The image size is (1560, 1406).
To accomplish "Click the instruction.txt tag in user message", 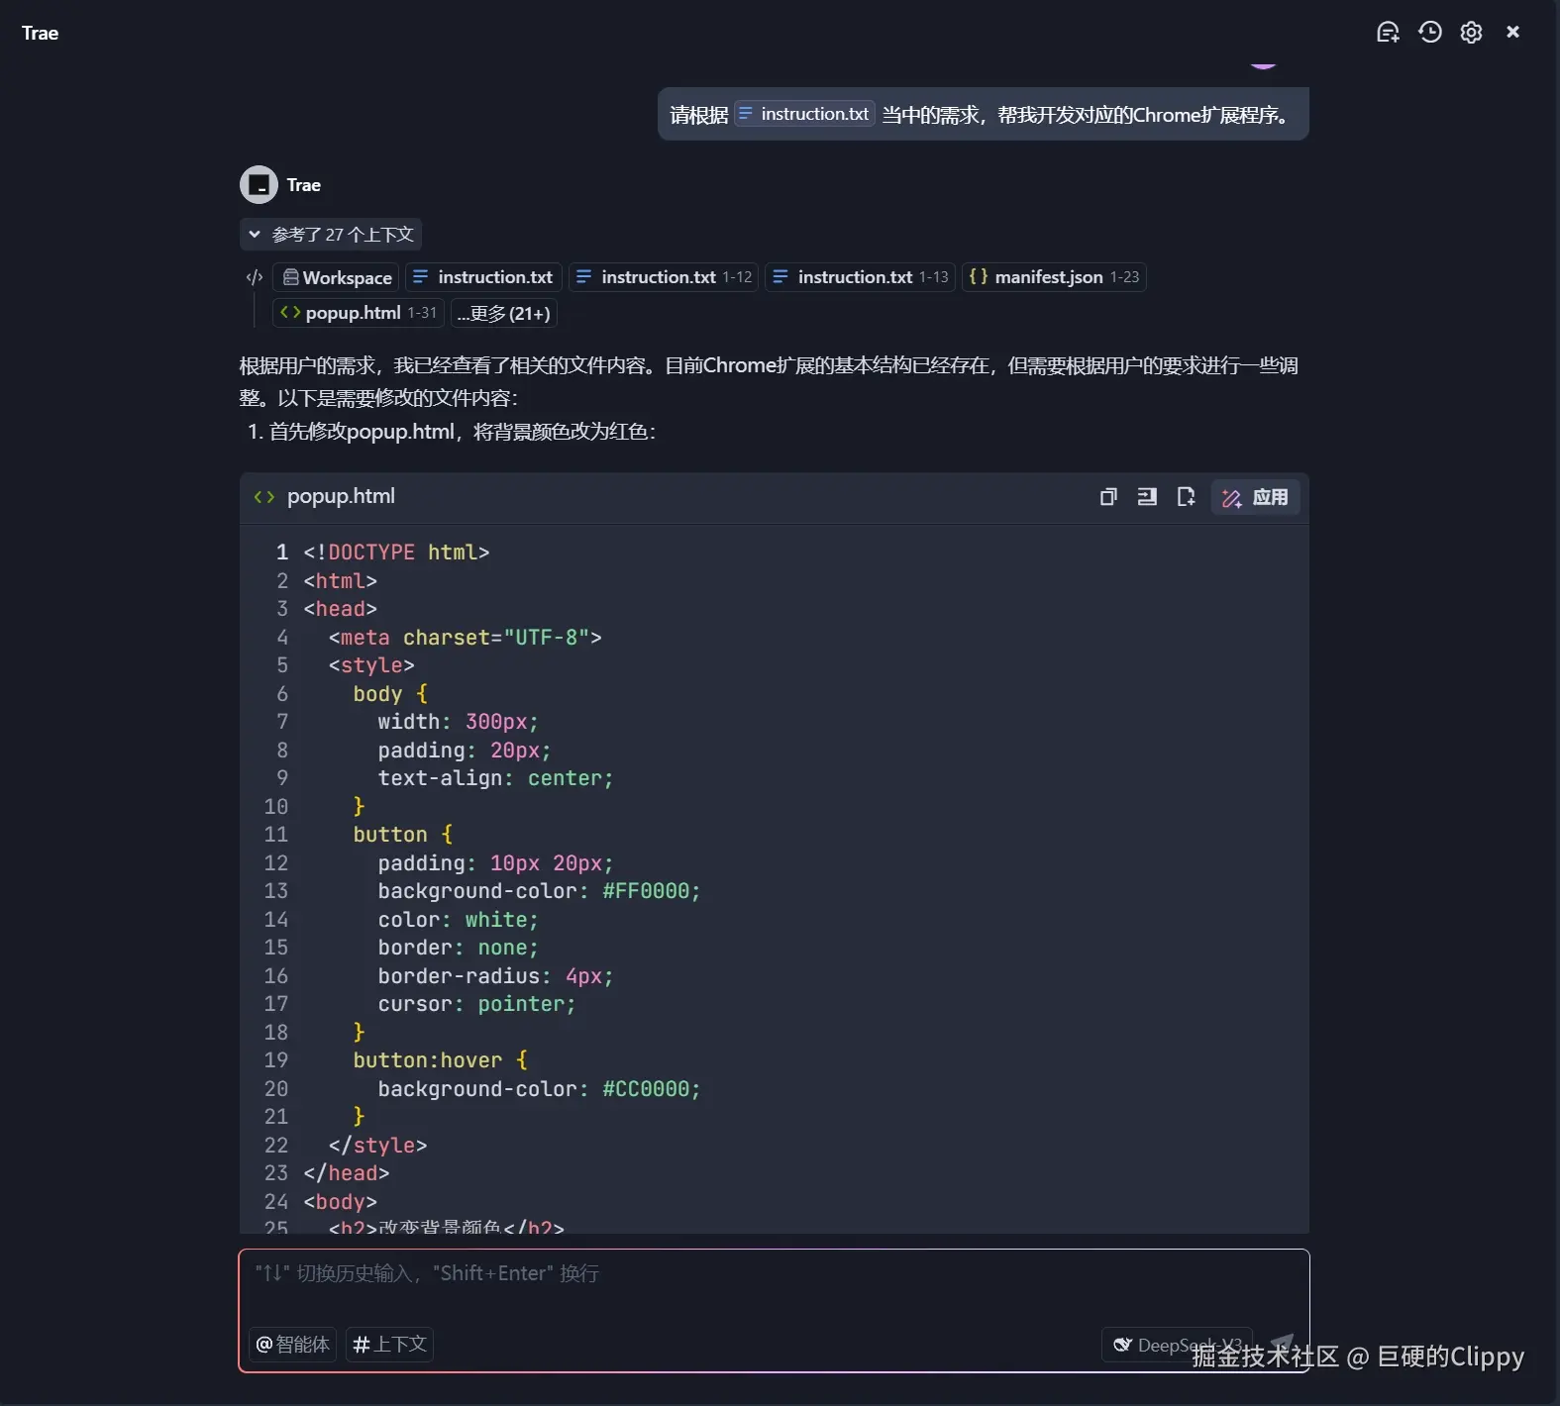I will 804,114.
